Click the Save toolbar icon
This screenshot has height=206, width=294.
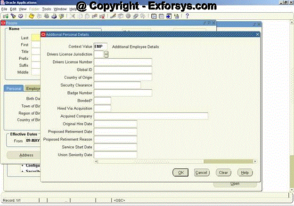pos(32,16)
